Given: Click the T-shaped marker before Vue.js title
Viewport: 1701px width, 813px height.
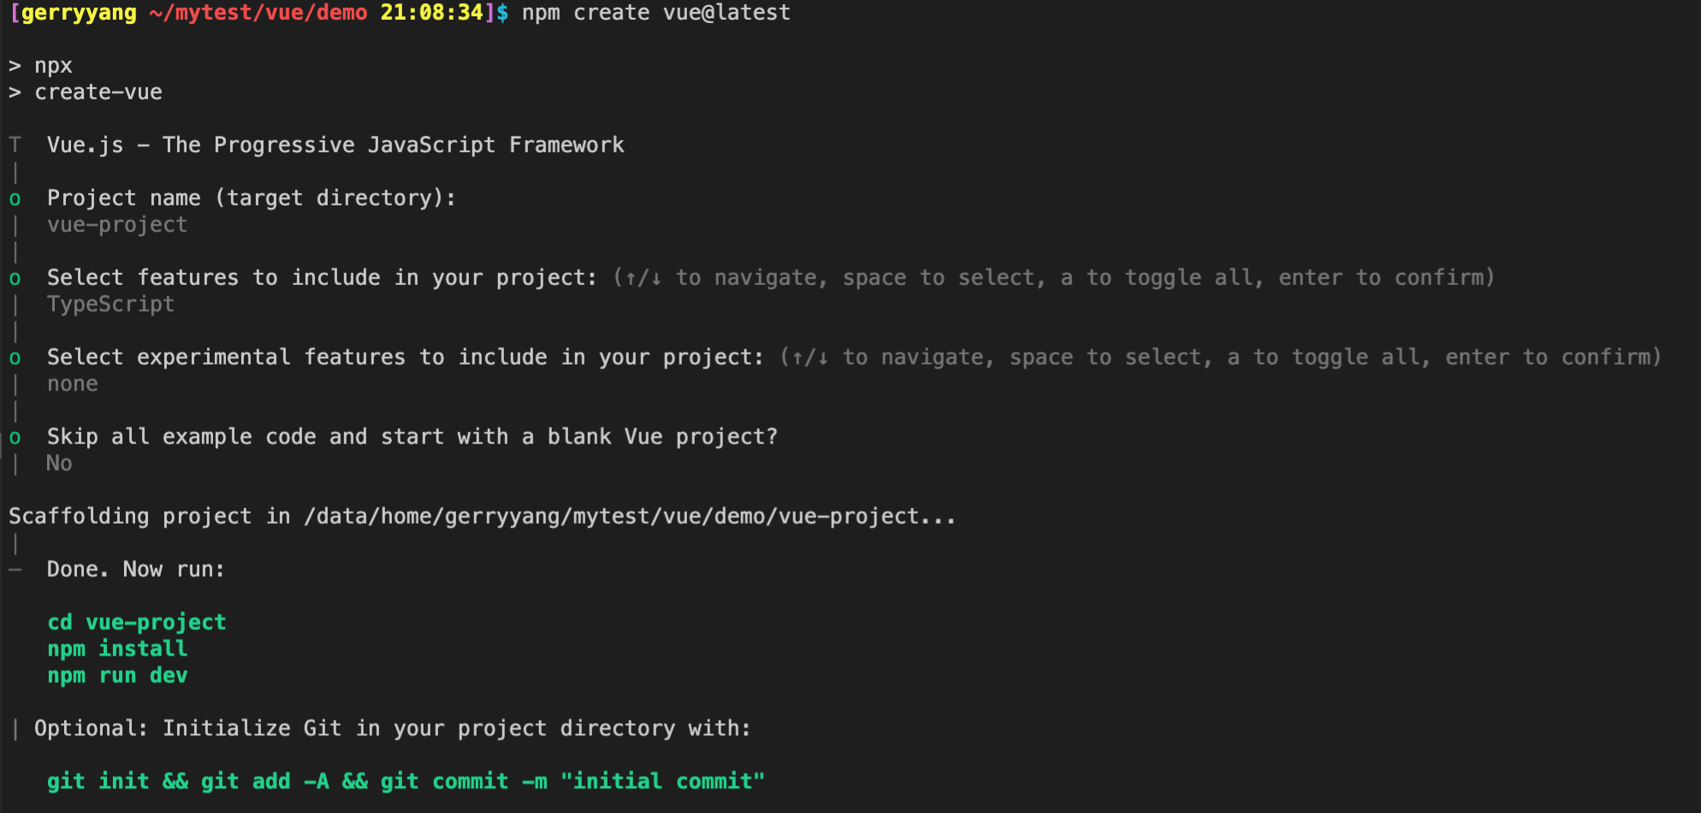Looking at the screenshot, I should (15, 145).
